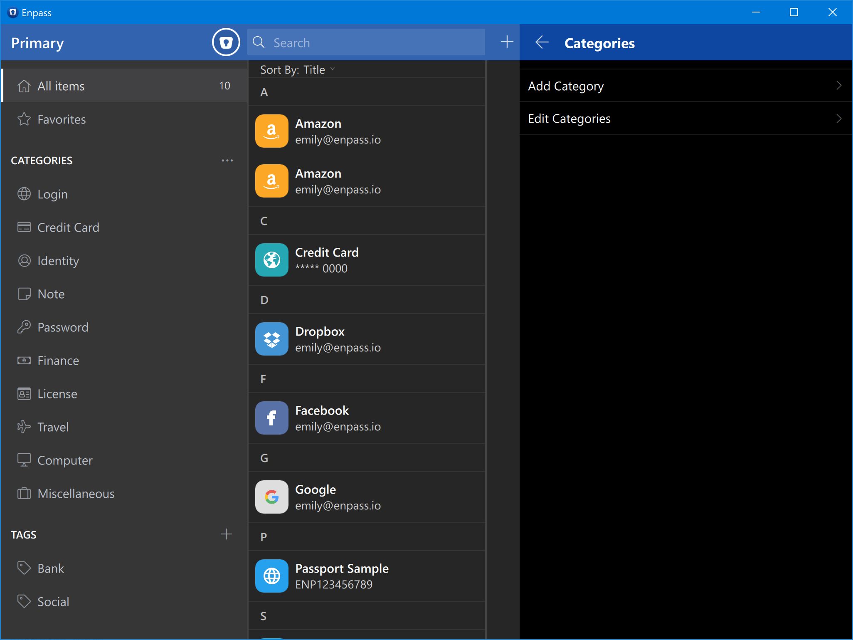Screen dimensions: 853x640
Task: Click the magnifier icon in search bar
Action: coord(259,42)
